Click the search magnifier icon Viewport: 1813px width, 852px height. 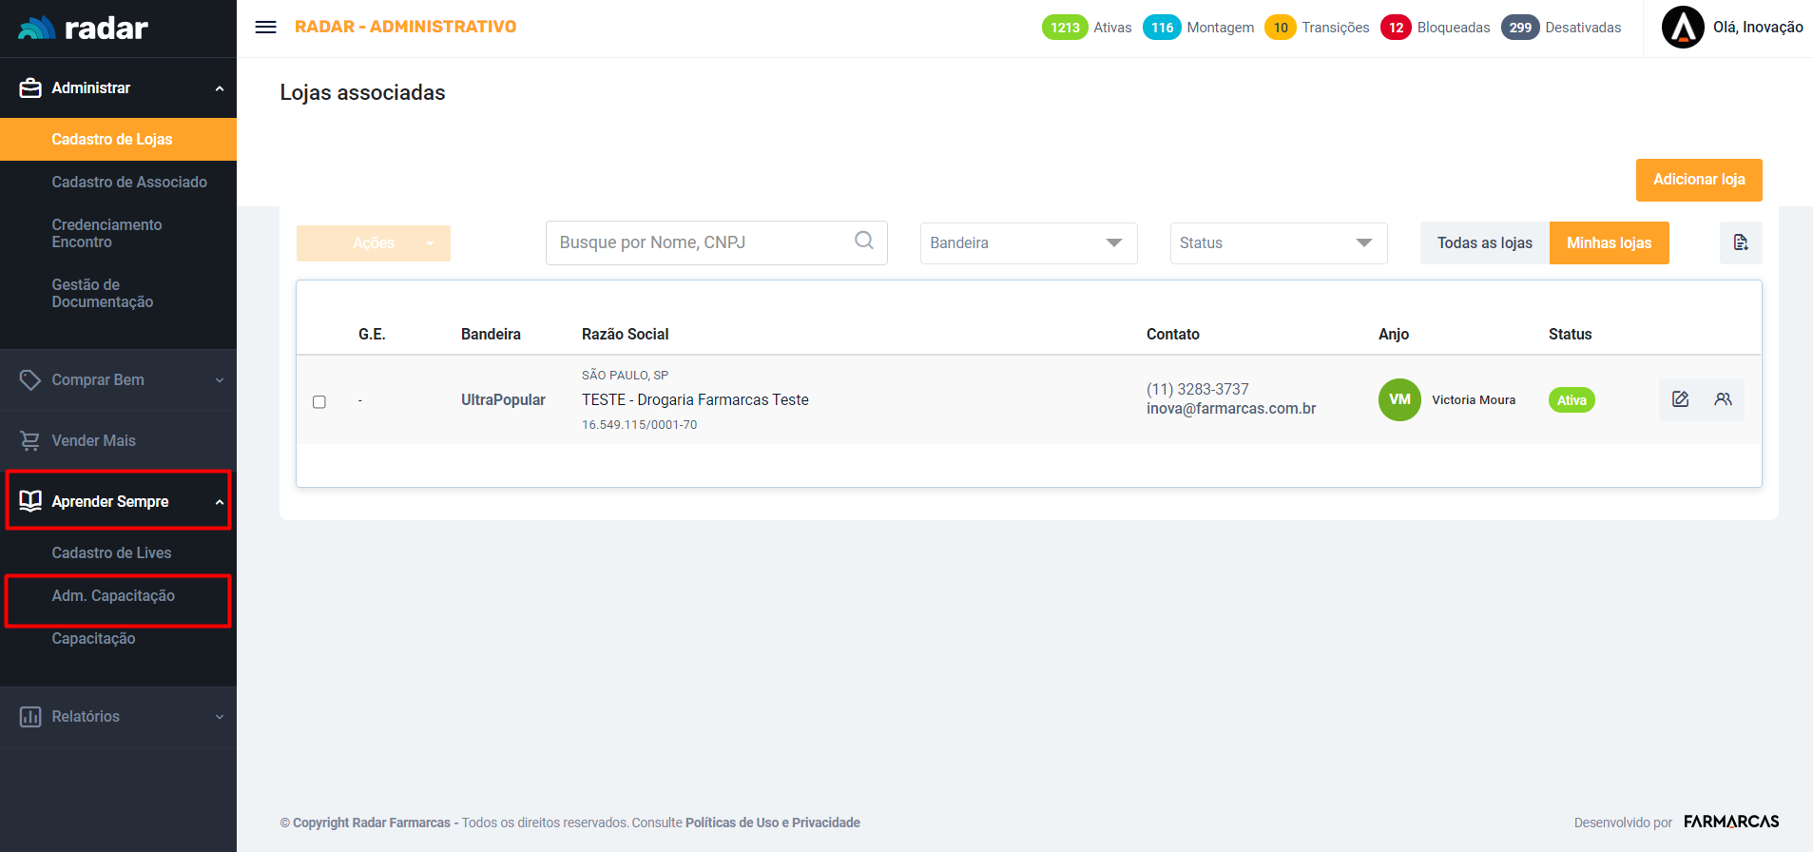point(863,241)
